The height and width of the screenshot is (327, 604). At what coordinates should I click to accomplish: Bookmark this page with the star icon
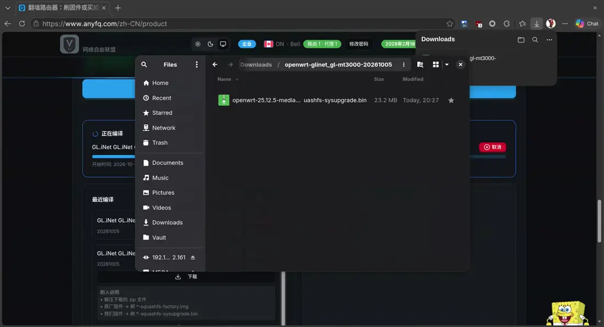[450, 24]
